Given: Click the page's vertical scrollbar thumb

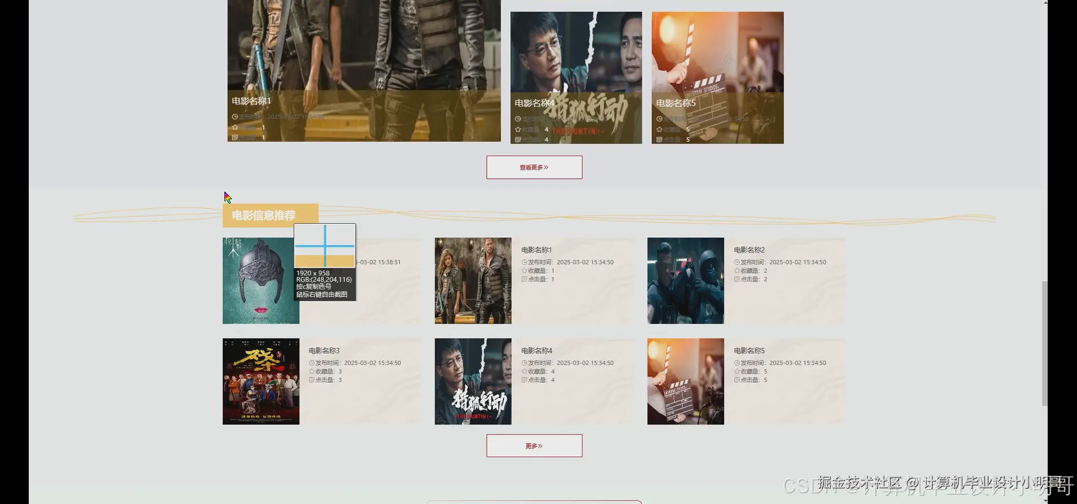Looking at the screenshot, I should pyautogui.click(x=1044, y=343).
